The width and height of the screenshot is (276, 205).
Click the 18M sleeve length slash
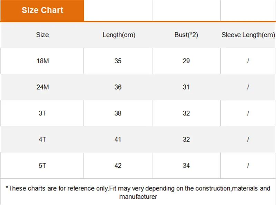click(x=248, y=61)
